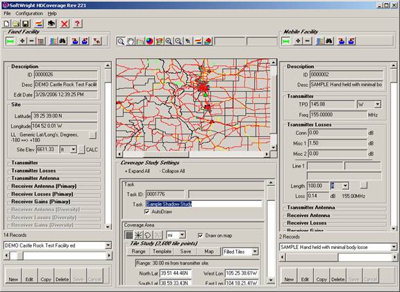Screen dimensions: 400x292
Task: Select the hand pan tool above map
Action: pos(131,41)
